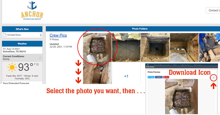Open the worker in blue shirt photo
This screenshot has height=115, width=220.
click(209, 47)
